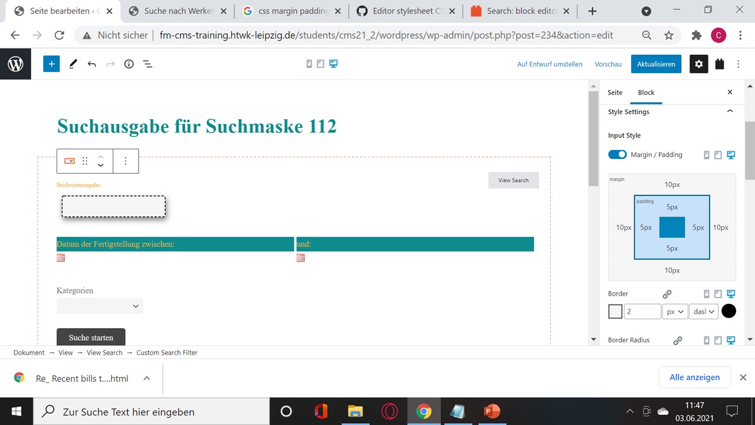Redo the change in the top toolbar

pyautogui.click(x=110, y=64)
